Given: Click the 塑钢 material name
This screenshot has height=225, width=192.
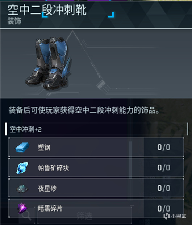Looking at the screenshot, I should (x=44, y=148).
